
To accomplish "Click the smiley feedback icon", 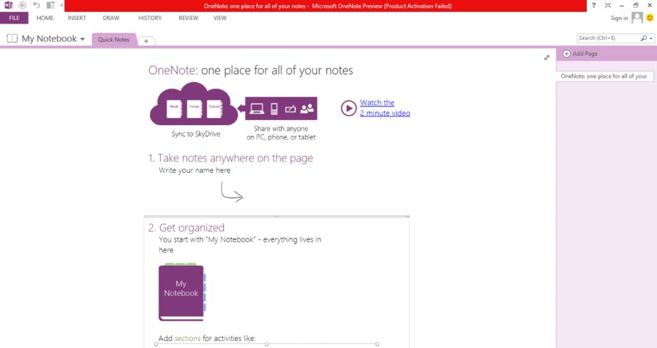I will pos(650,18).
